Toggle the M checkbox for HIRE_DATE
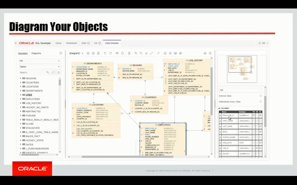Image resolution: width=297 pixels, height=185 pixels. (260, 143)
